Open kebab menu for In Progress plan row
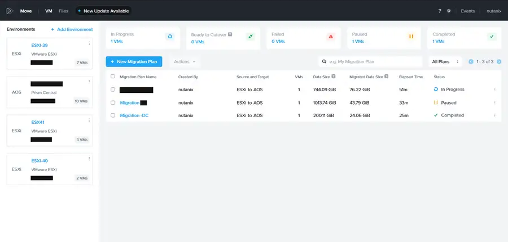 tap(494, 89)
